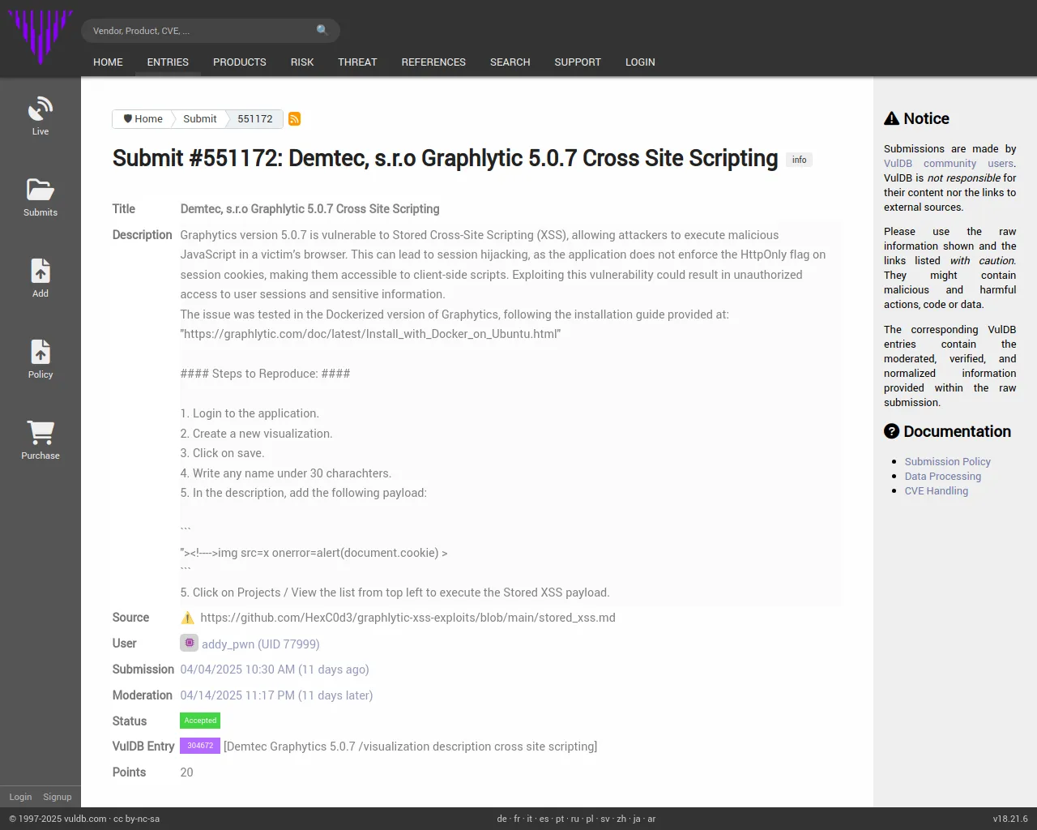1037x830 pixels.
Task: Open addy_pwn (UID 77999) user profile
Action: coord(261,644)
